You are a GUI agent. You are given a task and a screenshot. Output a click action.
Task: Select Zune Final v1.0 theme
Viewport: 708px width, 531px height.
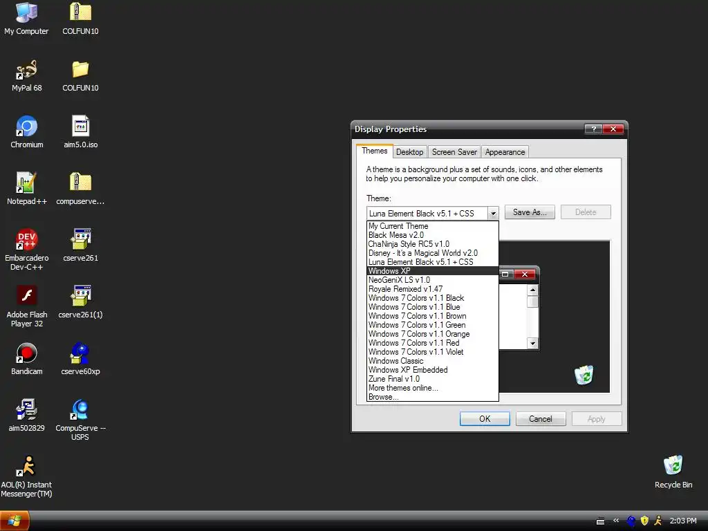pos(433,379)
